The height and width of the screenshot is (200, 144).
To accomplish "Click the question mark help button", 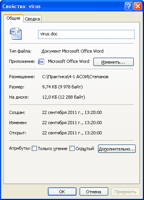I will (x=129, y=6).
